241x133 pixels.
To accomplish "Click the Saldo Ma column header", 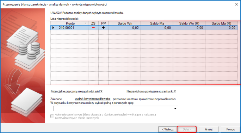I will (x=157, y=23).
